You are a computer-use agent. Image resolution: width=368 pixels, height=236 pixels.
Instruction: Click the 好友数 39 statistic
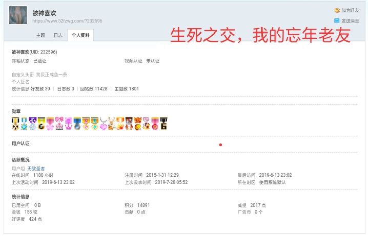(x=40, y=89)
